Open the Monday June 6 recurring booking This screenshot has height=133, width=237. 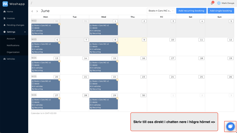45,48
